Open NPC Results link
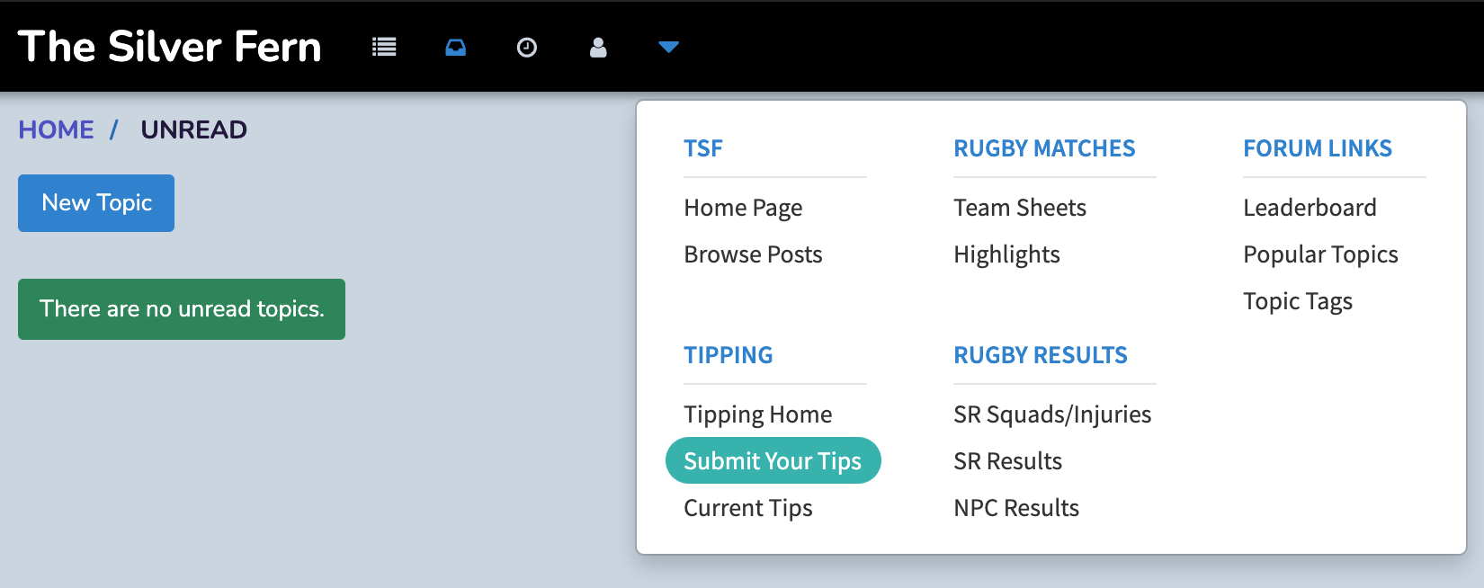 (1016, 508)
